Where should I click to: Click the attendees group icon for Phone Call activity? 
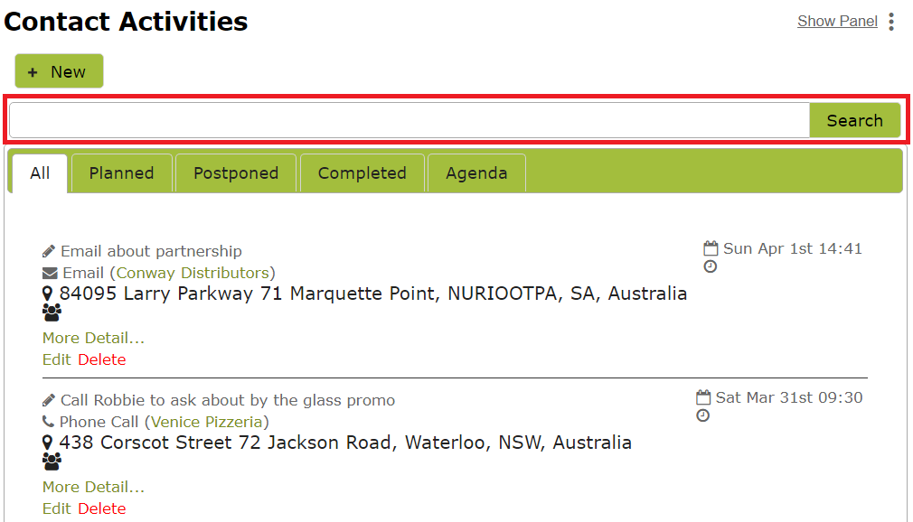point(52,462)
